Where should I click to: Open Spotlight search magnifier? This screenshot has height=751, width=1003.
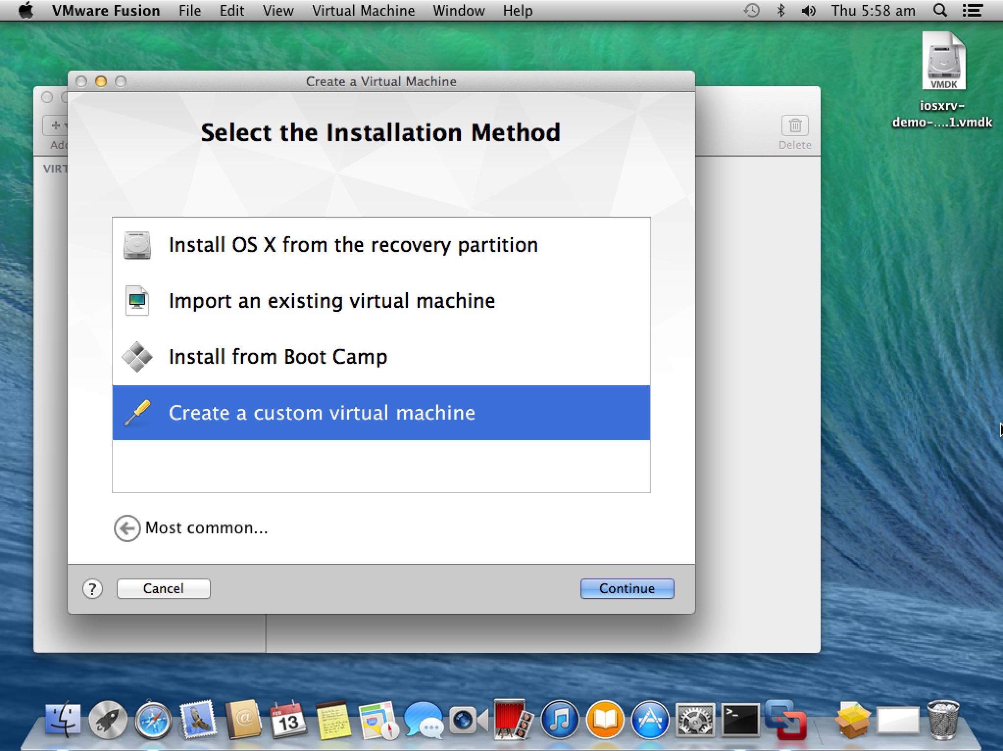coord(940,10)
